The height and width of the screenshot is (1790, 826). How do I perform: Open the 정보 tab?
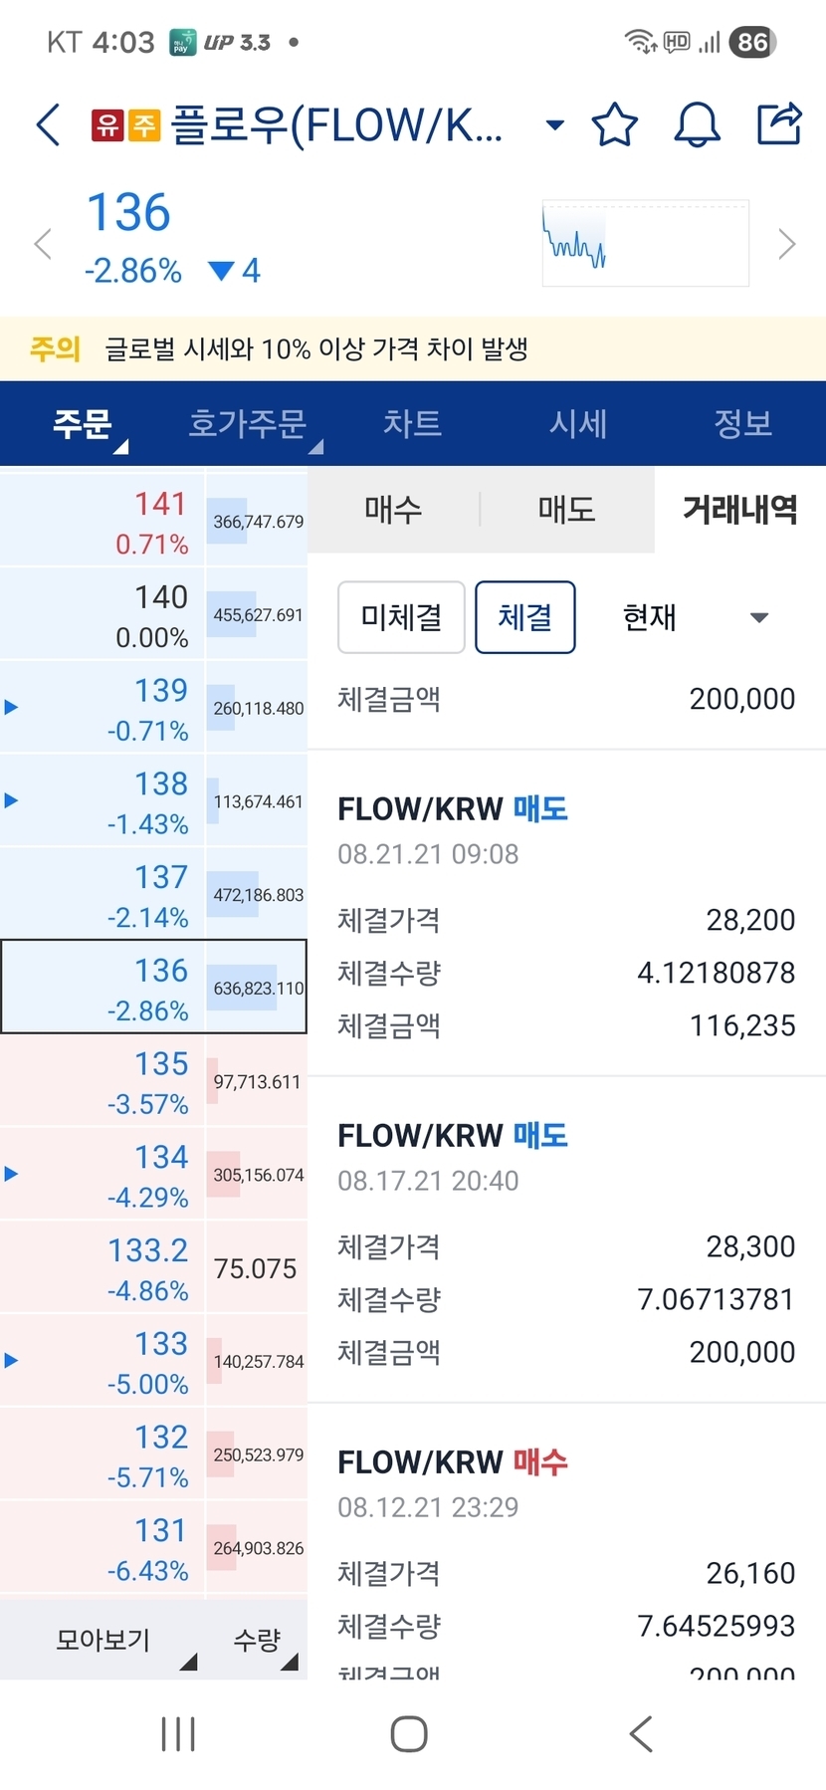coord(742,423)
